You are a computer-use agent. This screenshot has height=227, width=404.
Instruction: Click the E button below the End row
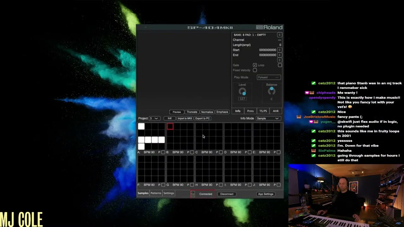pyautogui.click(x=280, y=60)
